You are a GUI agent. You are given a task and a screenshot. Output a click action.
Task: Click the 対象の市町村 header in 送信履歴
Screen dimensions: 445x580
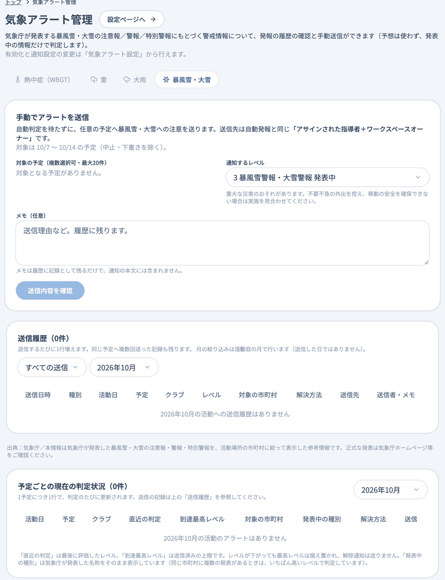[x=258, y=395]
